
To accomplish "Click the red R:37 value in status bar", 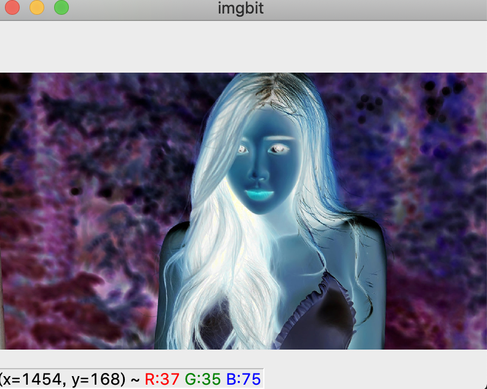I will pyautogui.click(x=162, y=379).
